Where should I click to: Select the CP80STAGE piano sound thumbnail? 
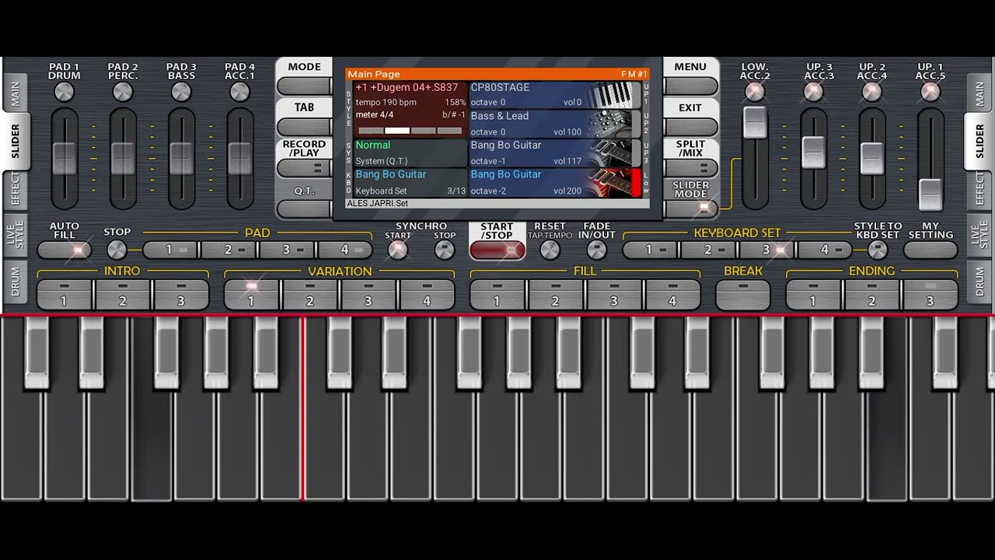click(614, 95)
